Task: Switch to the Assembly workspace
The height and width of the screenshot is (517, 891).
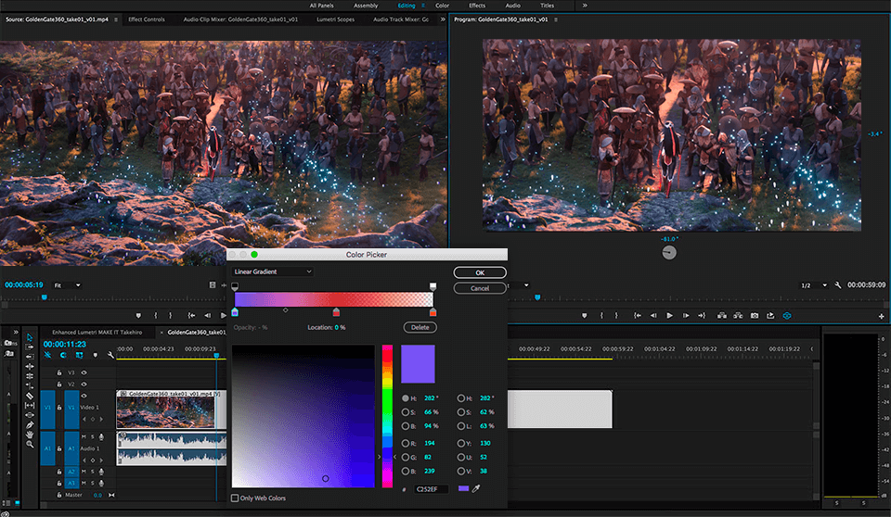Action: pos(366,6)
